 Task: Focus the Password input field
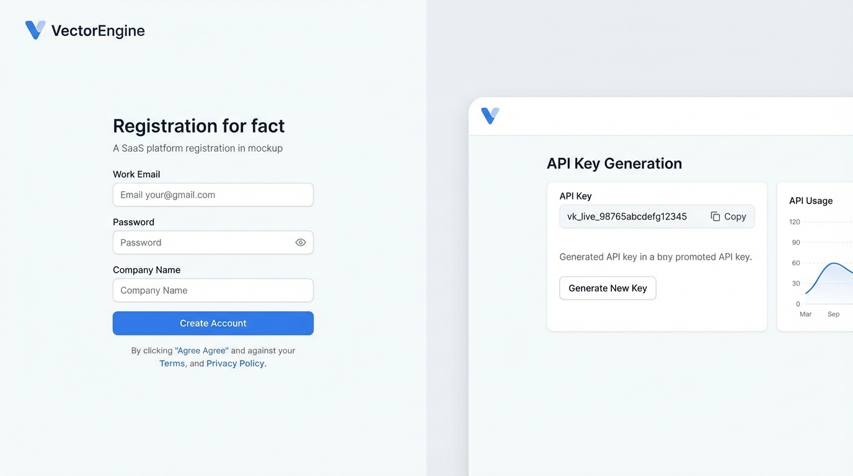(213, 242)
